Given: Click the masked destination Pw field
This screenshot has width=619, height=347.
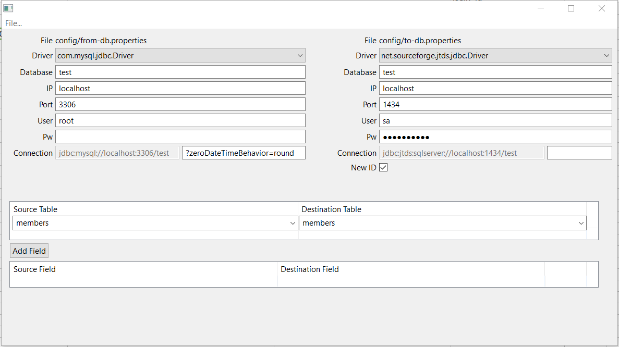Looking at the screenshot, I should (495, 137).
